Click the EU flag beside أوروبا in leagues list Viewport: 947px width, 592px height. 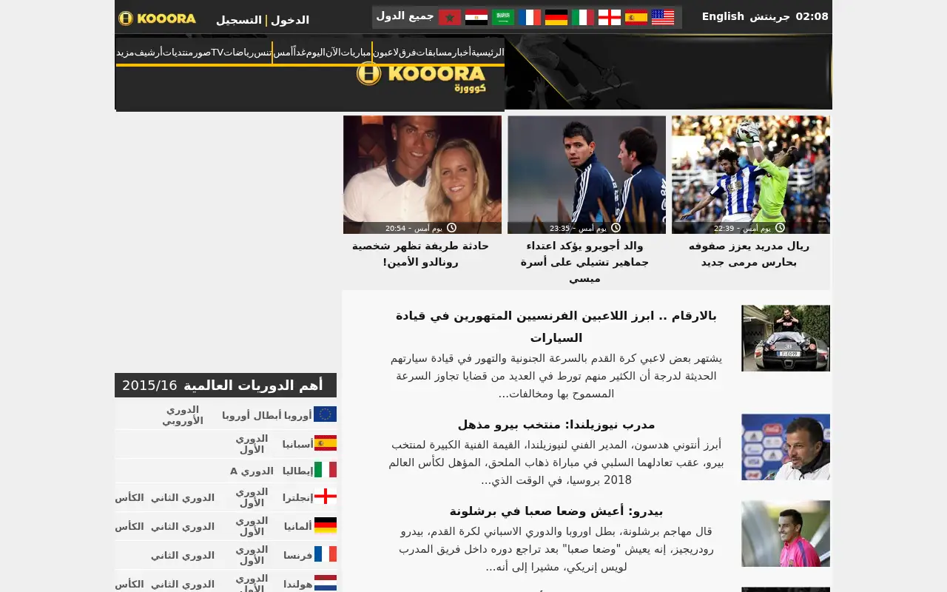pyautogui.click(x=325, y=414)
